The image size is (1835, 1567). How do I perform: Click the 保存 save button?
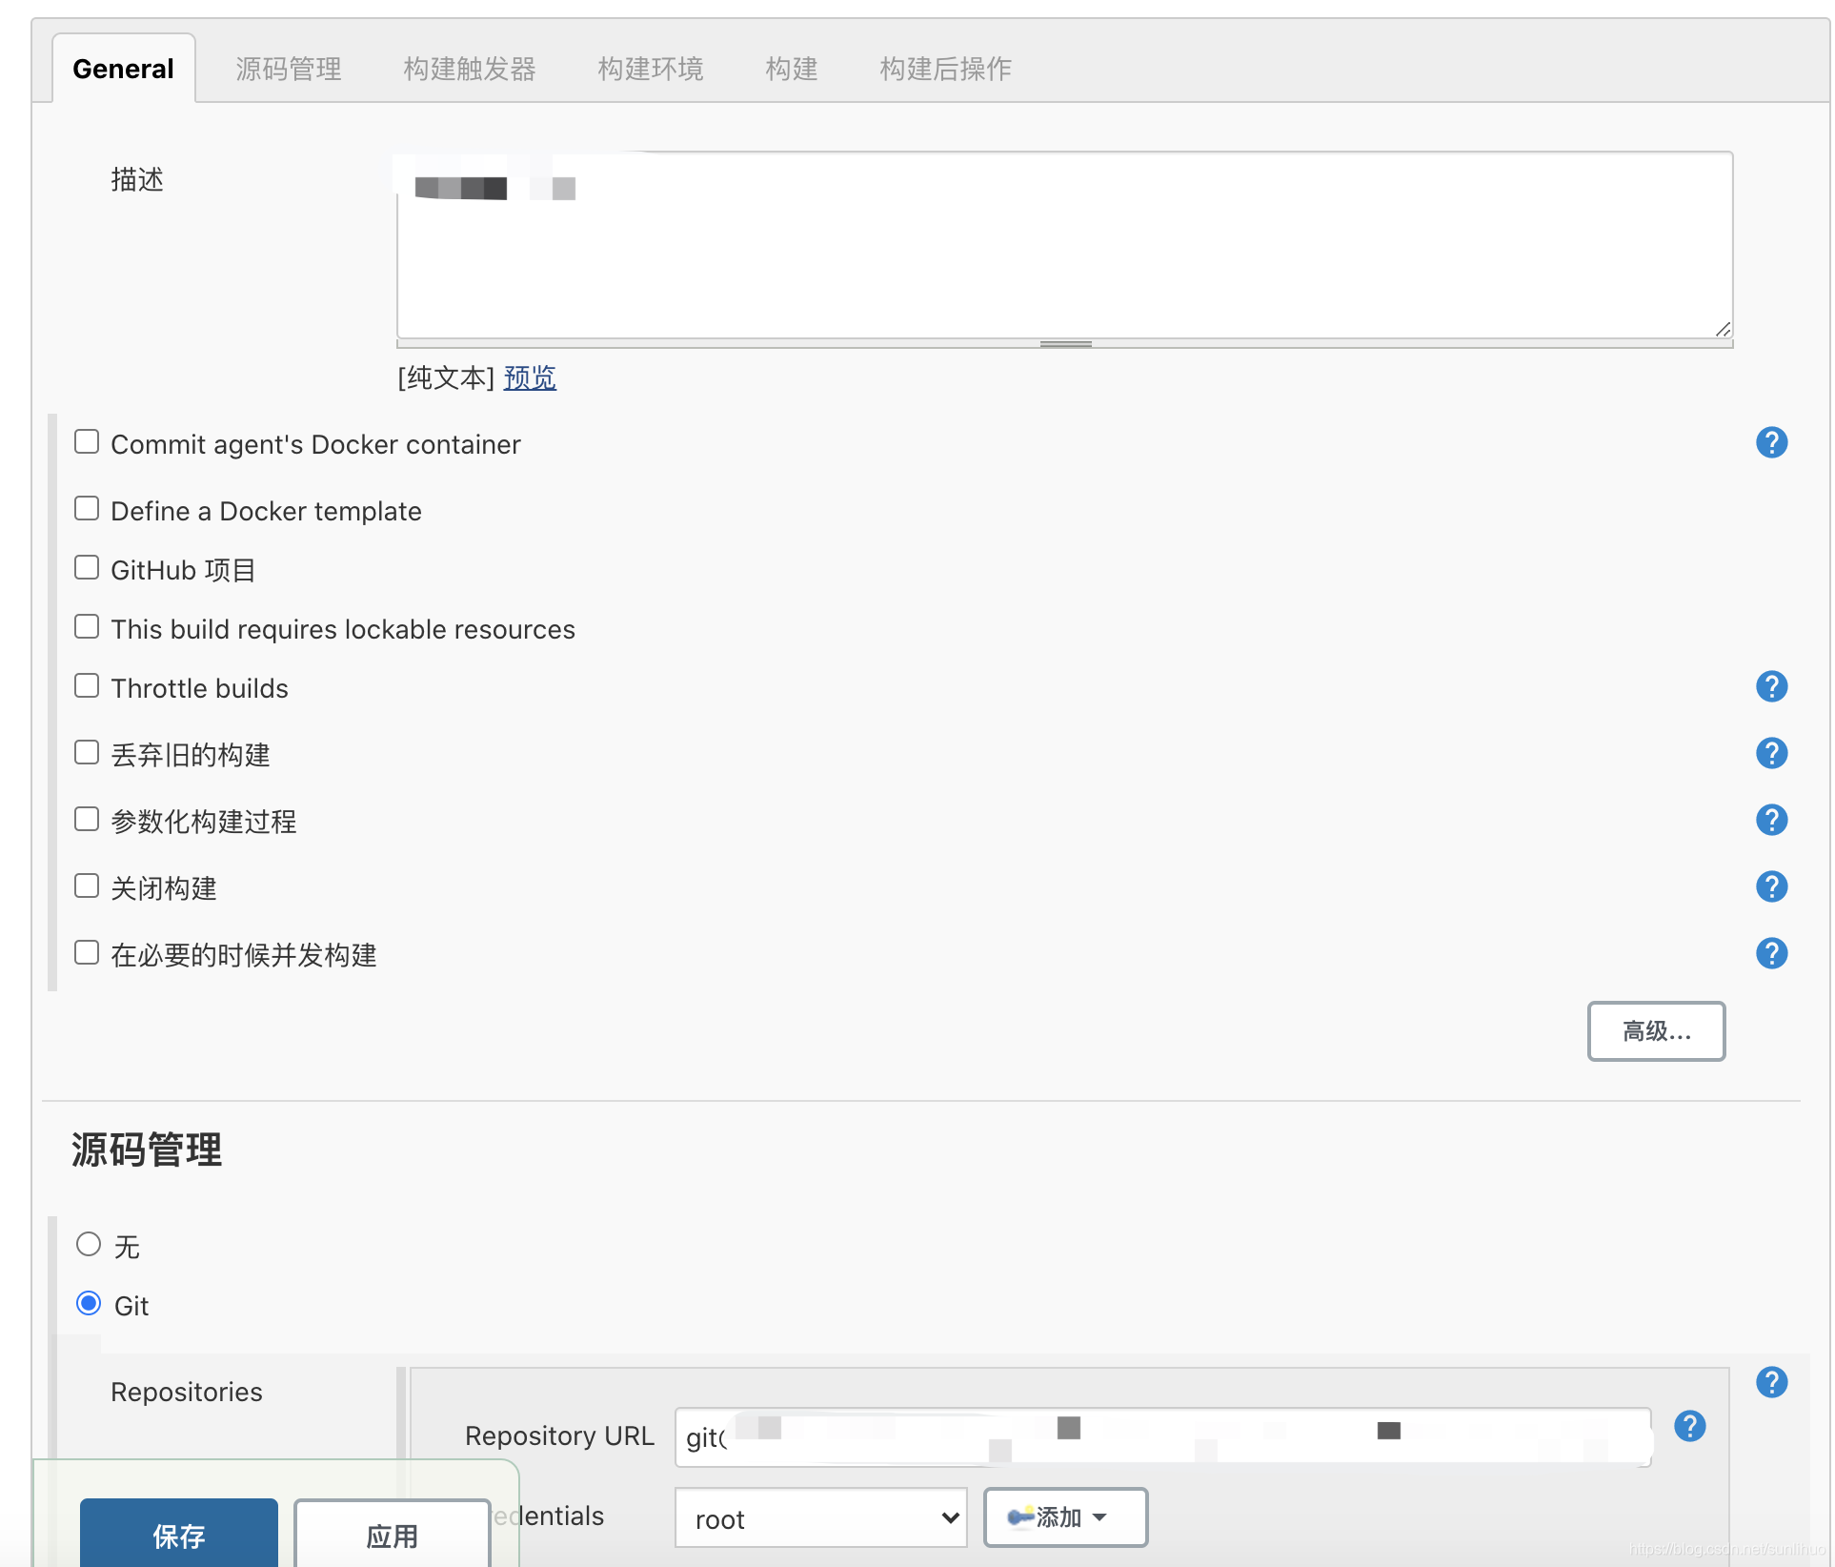click(179, 1535)
